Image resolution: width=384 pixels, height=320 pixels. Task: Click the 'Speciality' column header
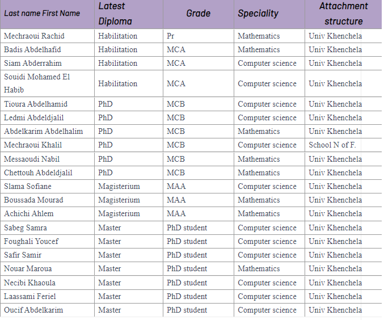(258, 13)
